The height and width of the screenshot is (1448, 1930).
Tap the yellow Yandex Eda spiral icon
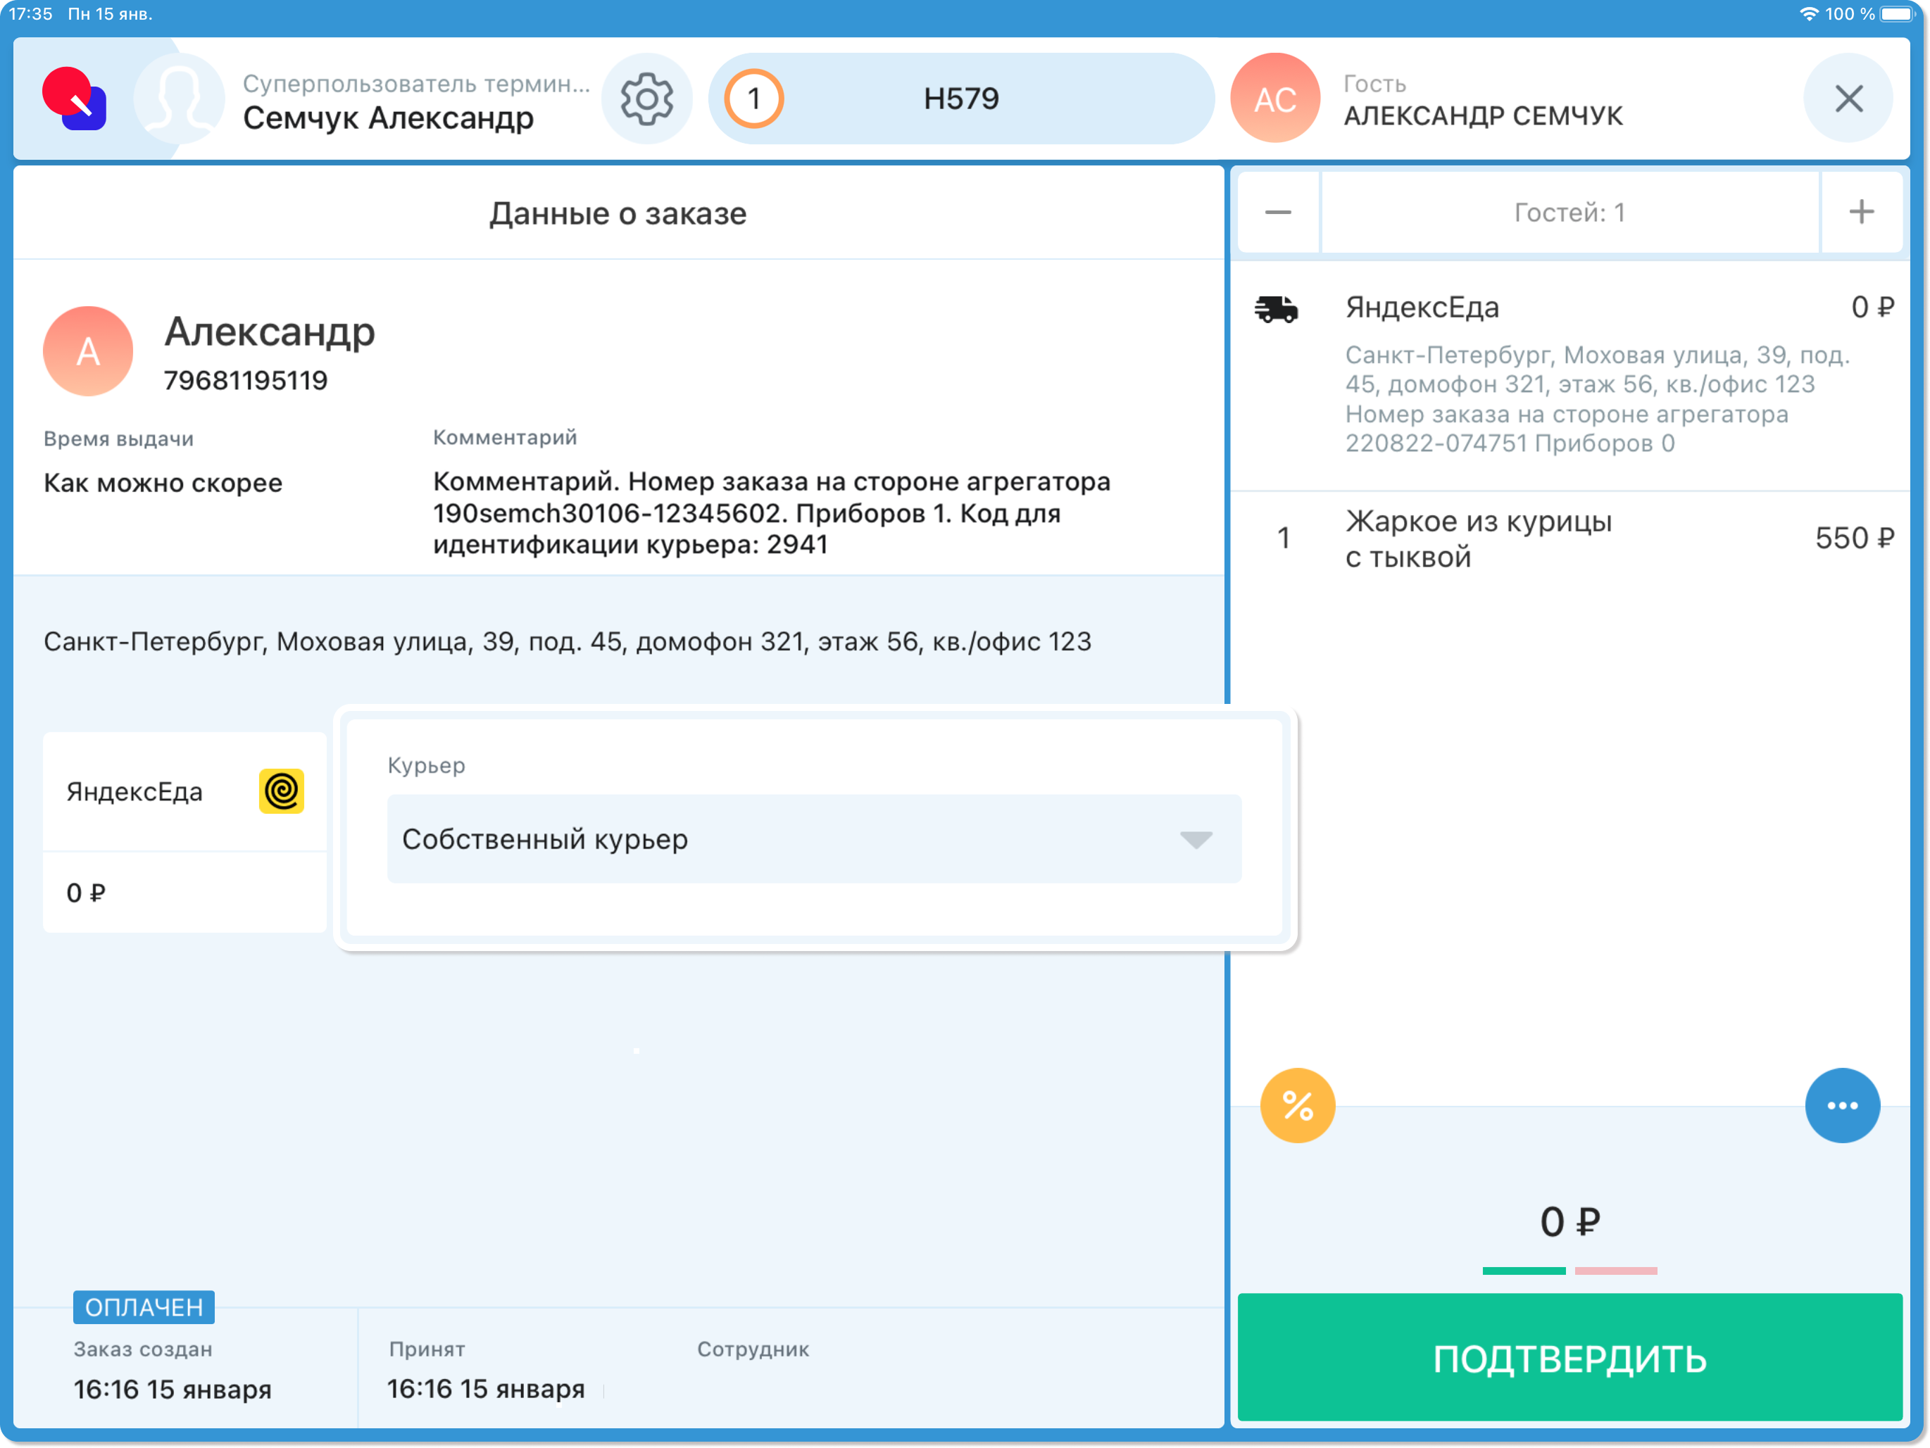[281, 791]
